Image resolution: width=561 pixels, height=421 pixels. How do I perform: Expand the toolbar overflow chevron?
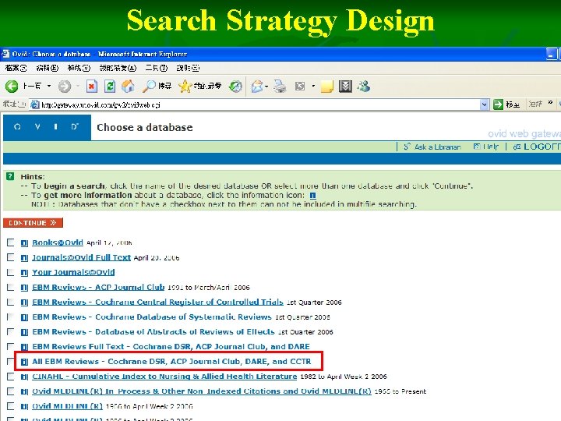tap(550, 103)
